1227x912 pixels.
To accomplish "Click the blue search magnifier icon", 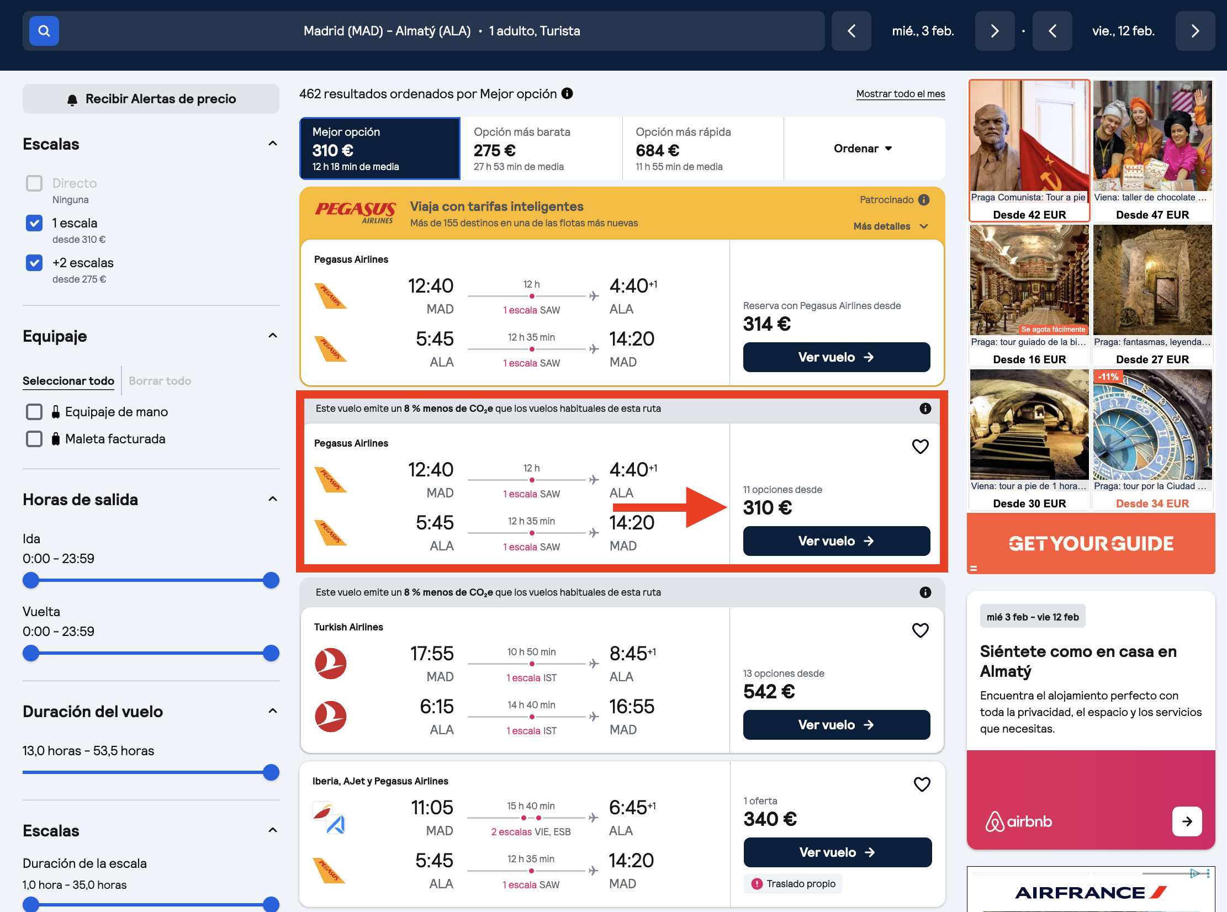I will click(44, 31).
